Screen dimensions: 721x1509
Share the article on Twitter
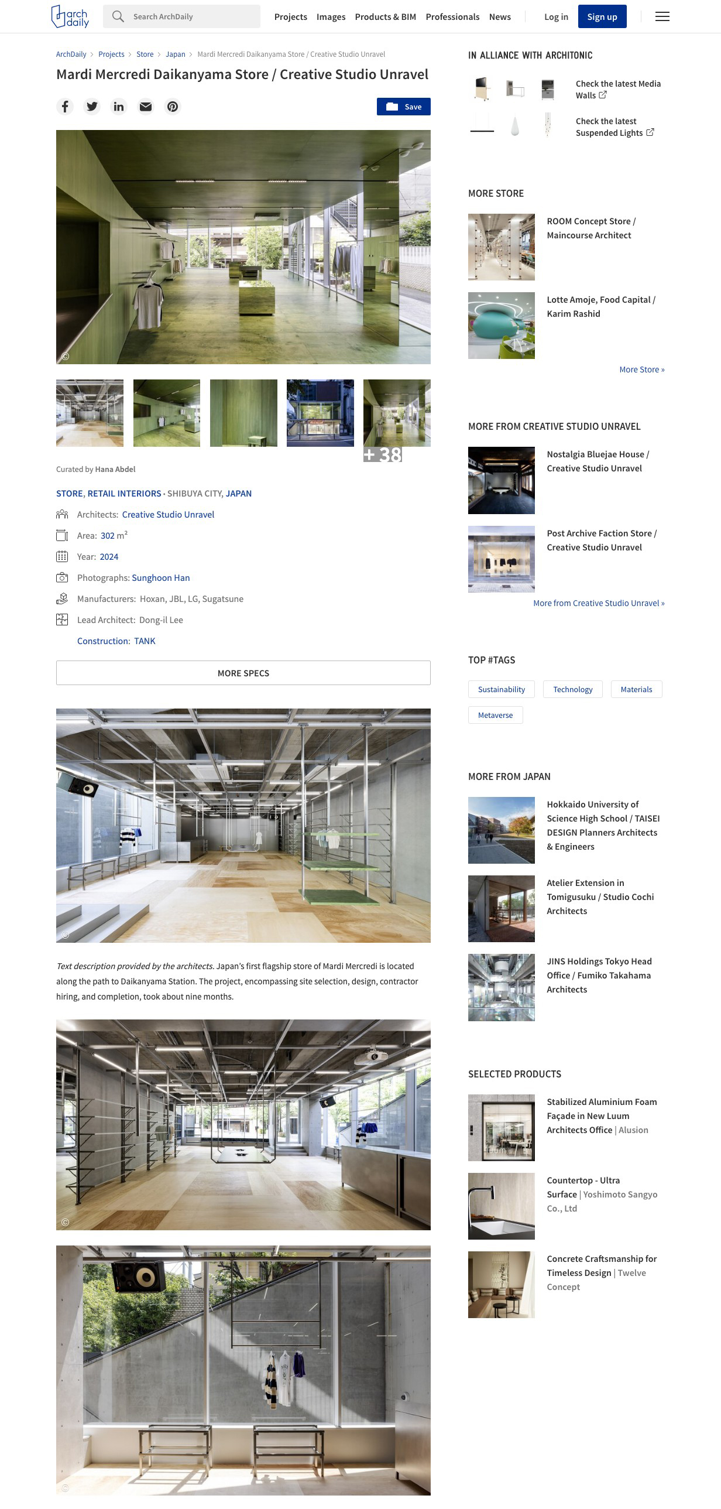click(92, 107)
